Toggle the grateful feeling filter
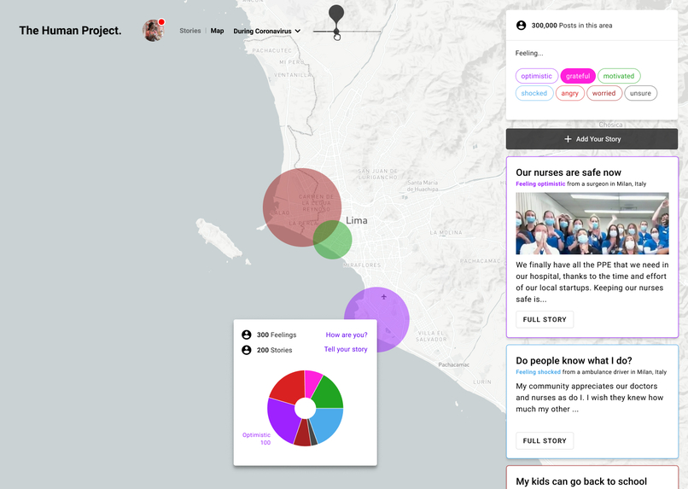This screenshot has width=688, height=489. click(x=578, y=76)
